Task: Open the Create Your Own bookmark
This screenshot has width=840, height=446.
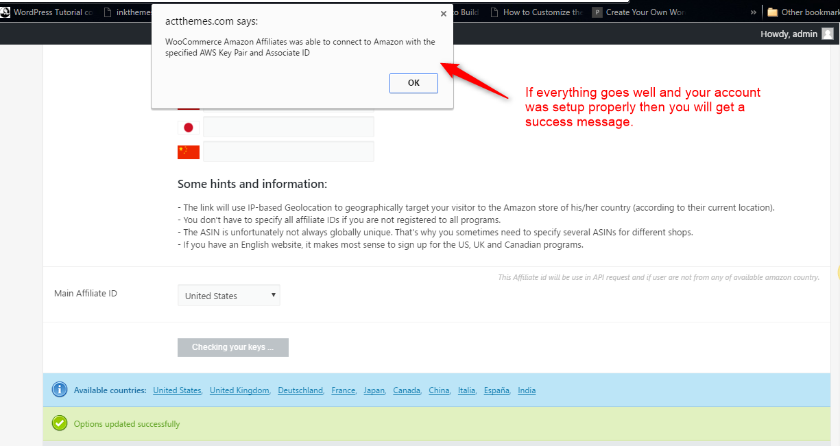Action: coord(638,12)
